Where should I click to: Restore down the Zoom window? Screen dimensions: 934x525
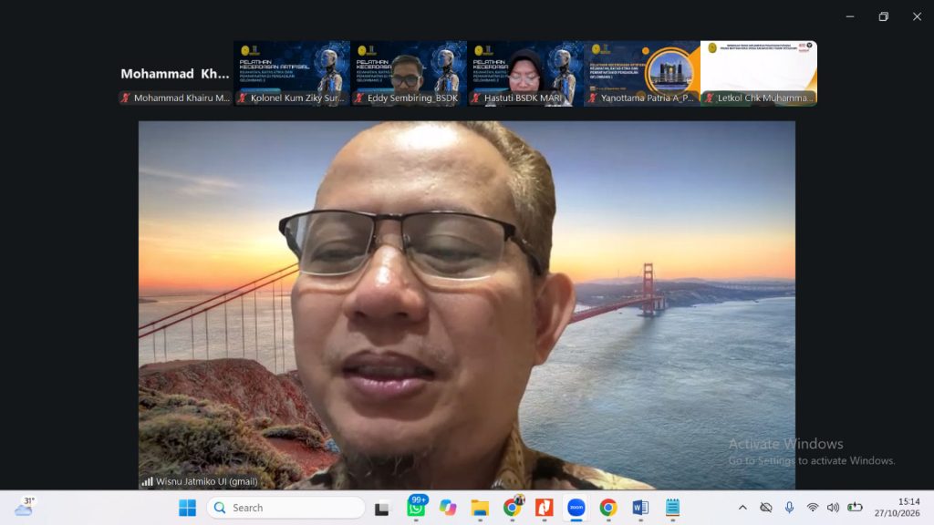(883, 16)
